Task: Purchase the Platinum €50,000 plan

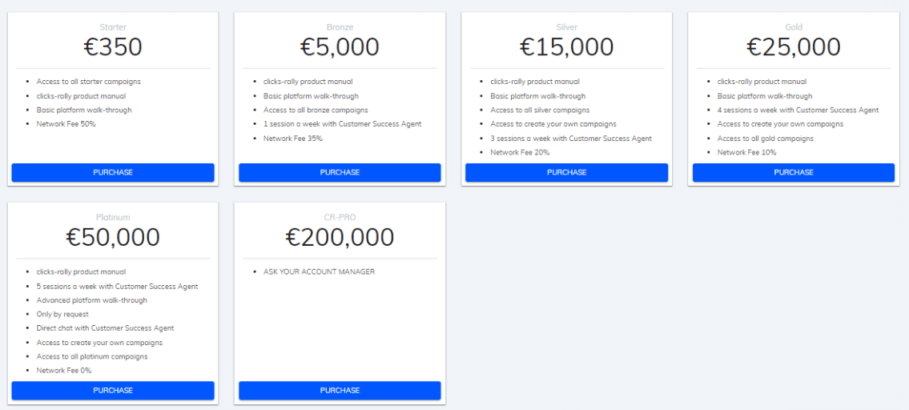Action: click(x=113, y=390)
